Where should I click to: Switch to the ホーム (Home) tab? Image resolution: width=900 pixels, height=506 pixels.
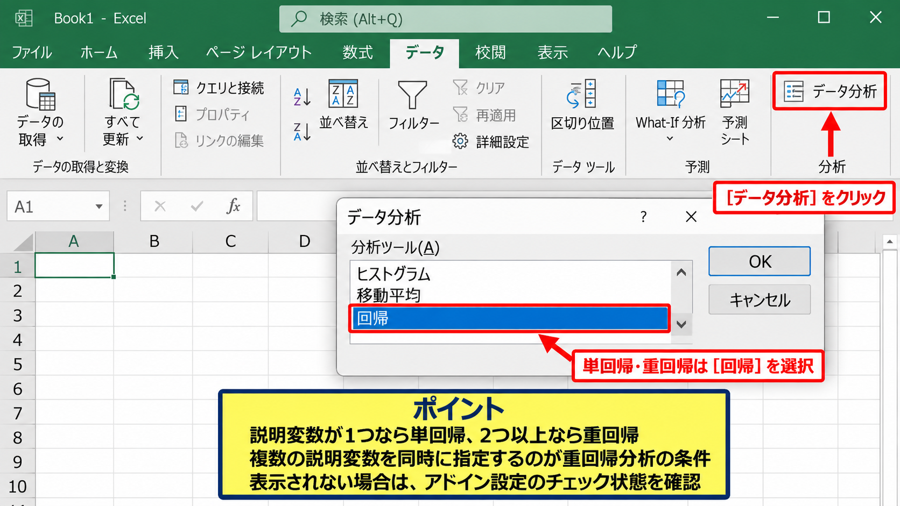[x=99, y=52]
